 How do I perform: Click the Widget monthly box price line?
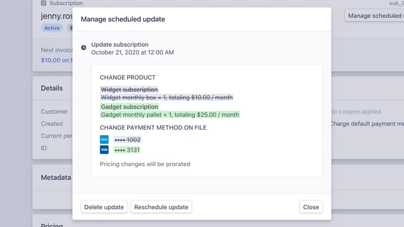pos(167,97)
